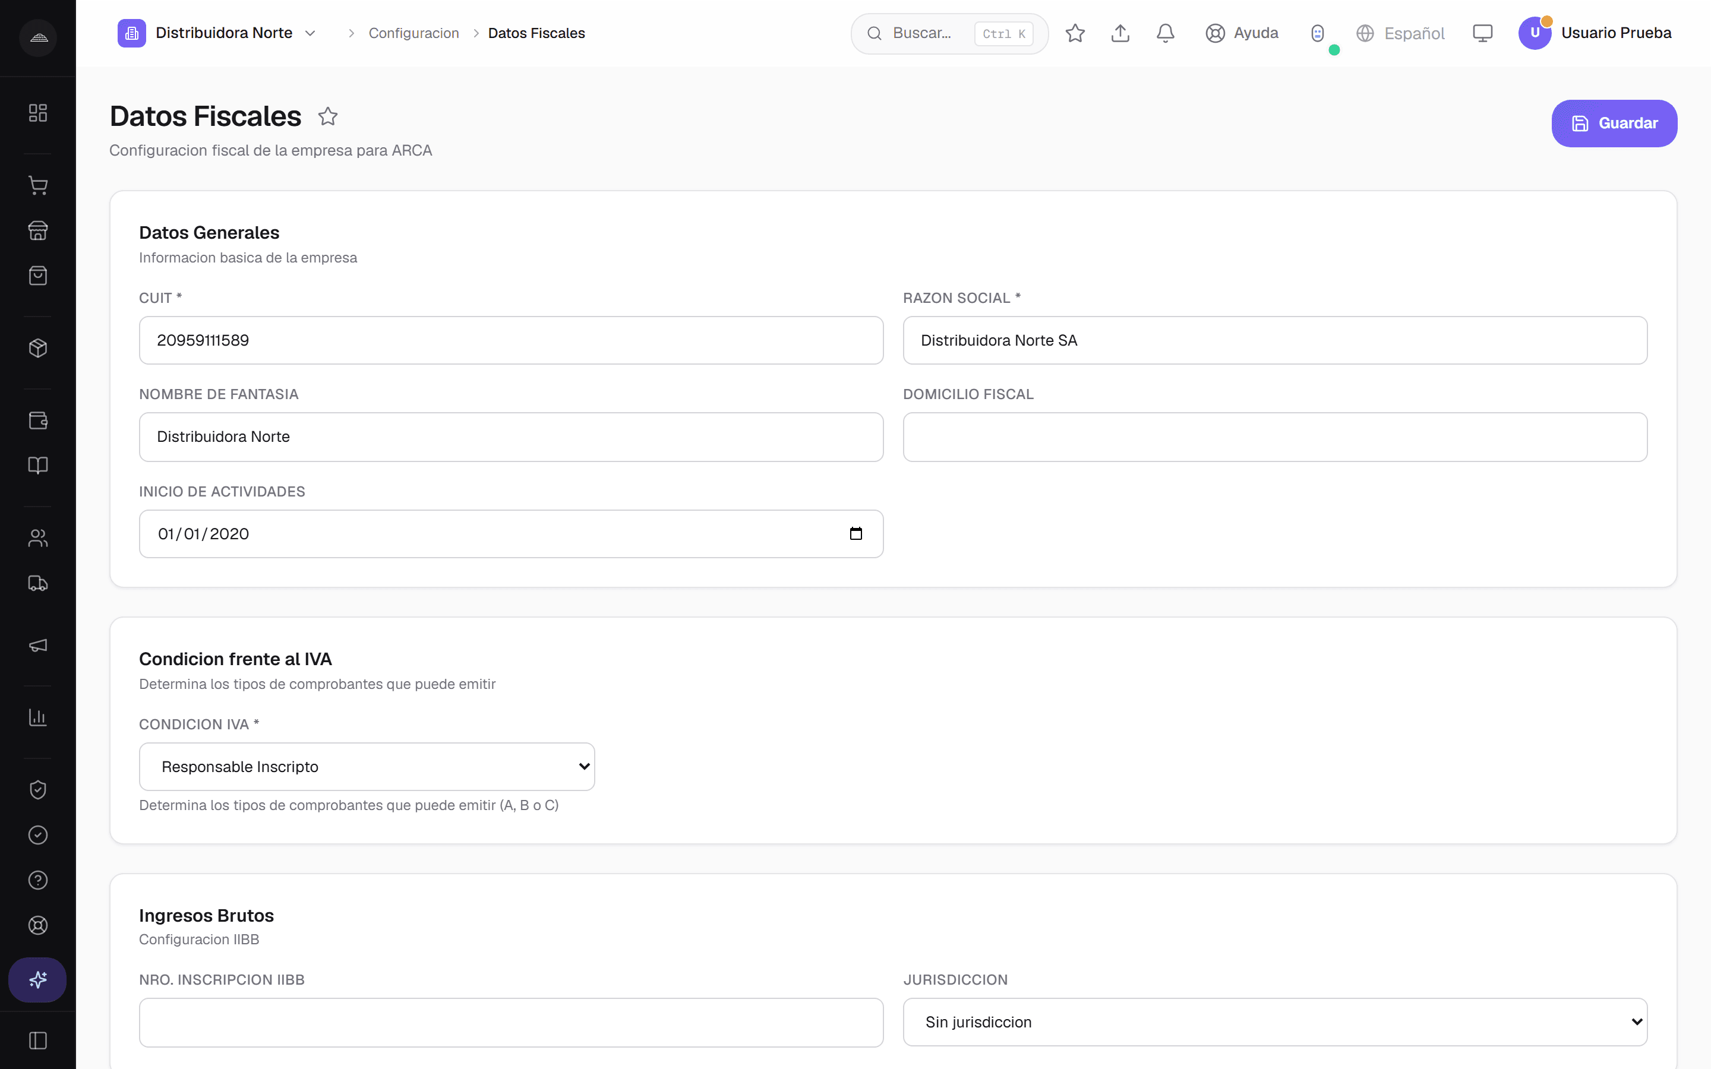This screenshot has width=1711, height=1069.
Task: Go to Configuracion breadcrumb
Action: pos(413,33)
